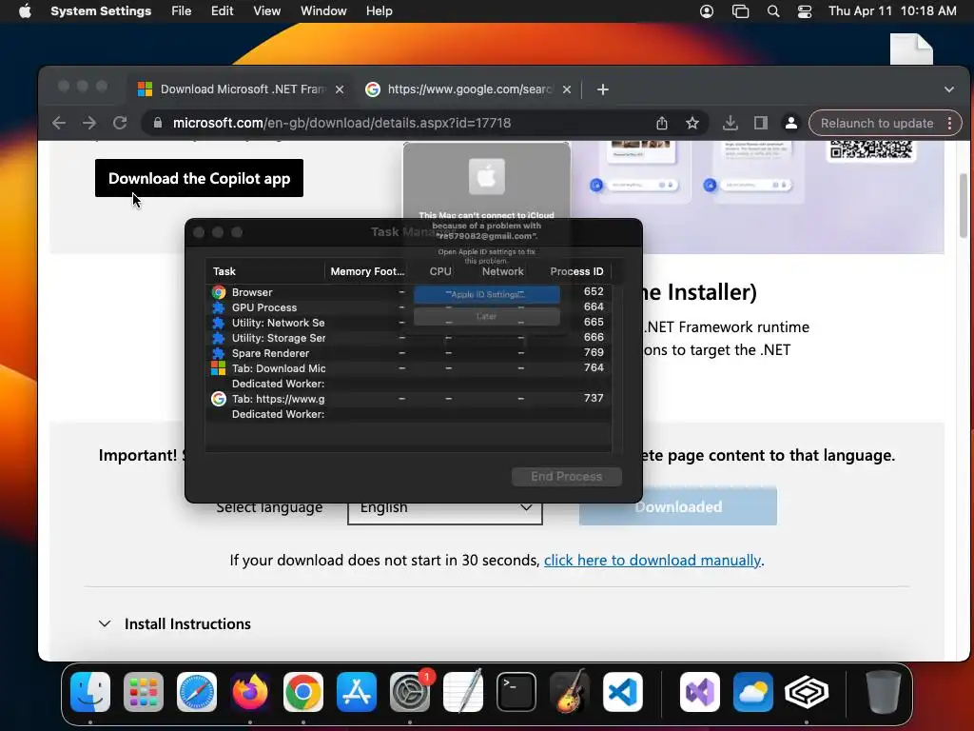Open the Apple menu
This screenshot has width=974, height=731.
tap(25, 11)
